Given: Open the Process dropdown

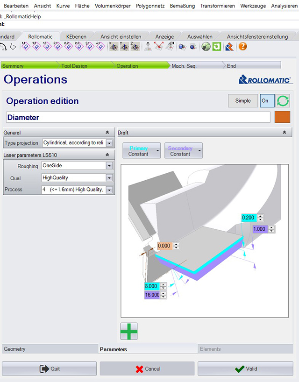Looking at the screenshot, I should tap(109, 190).
